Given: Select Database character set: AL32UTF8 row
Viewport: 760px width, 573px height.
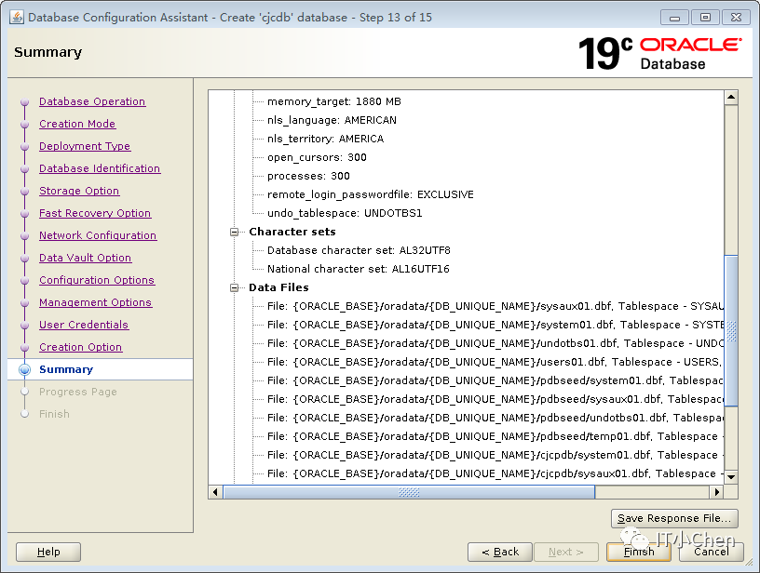Looking at the screenshot, I should pos(359,250).
